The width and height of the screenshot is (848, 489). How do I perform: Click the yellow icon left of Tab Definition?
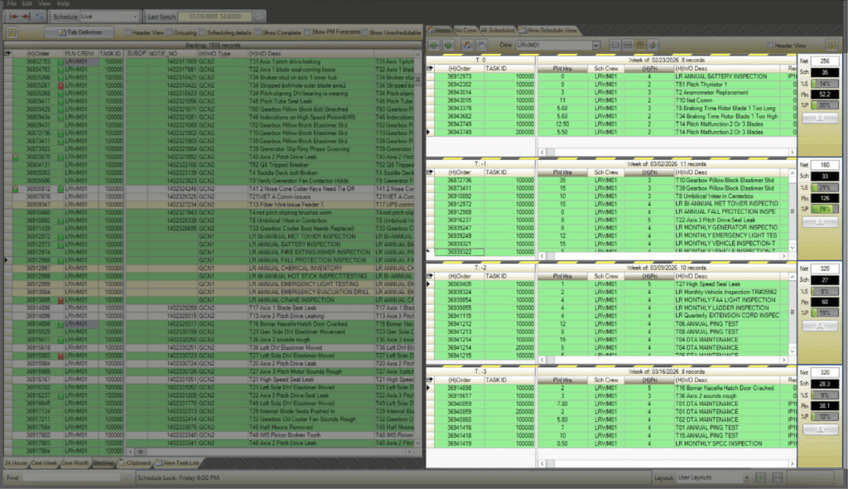click(12, 31)
